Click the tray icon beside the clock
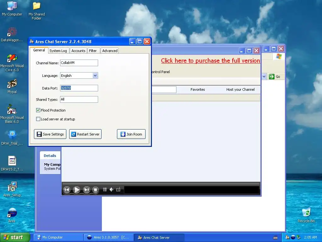The height and width of the screenshot is (242, 322). coord(299,237)
